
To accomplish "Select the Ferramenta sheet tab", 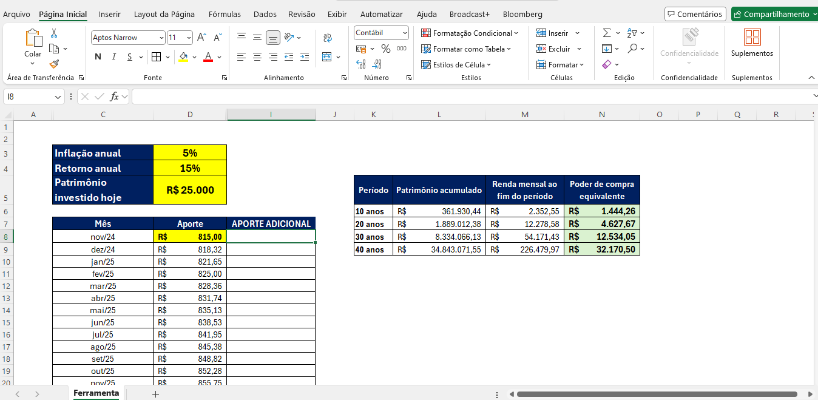I will click(96, 393).
